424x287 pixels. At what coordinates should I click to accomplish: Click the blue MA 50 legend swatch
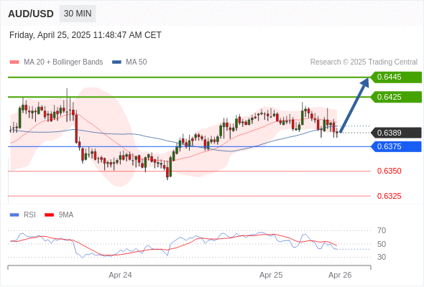pos(116,62)
